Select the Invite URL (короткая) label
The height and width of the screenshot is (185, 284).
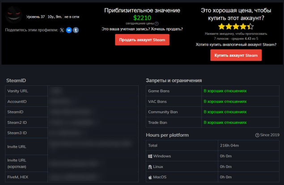point(17,163)
